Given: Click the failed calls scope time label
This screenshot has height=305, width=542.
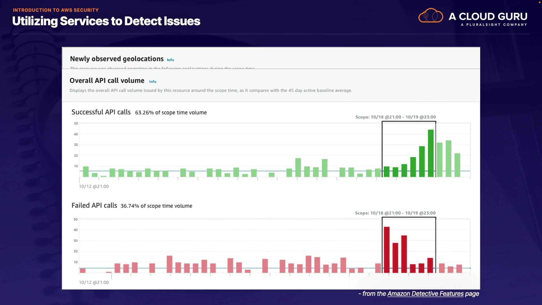Looking at the screenshot, I should pyautogui.click(x=395, y=213).
